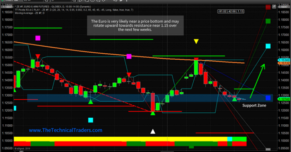Click the cyan projection target square near 1.1625
Image resolution: width=291 pixels, height=152 pixels.
click(268, 46)
